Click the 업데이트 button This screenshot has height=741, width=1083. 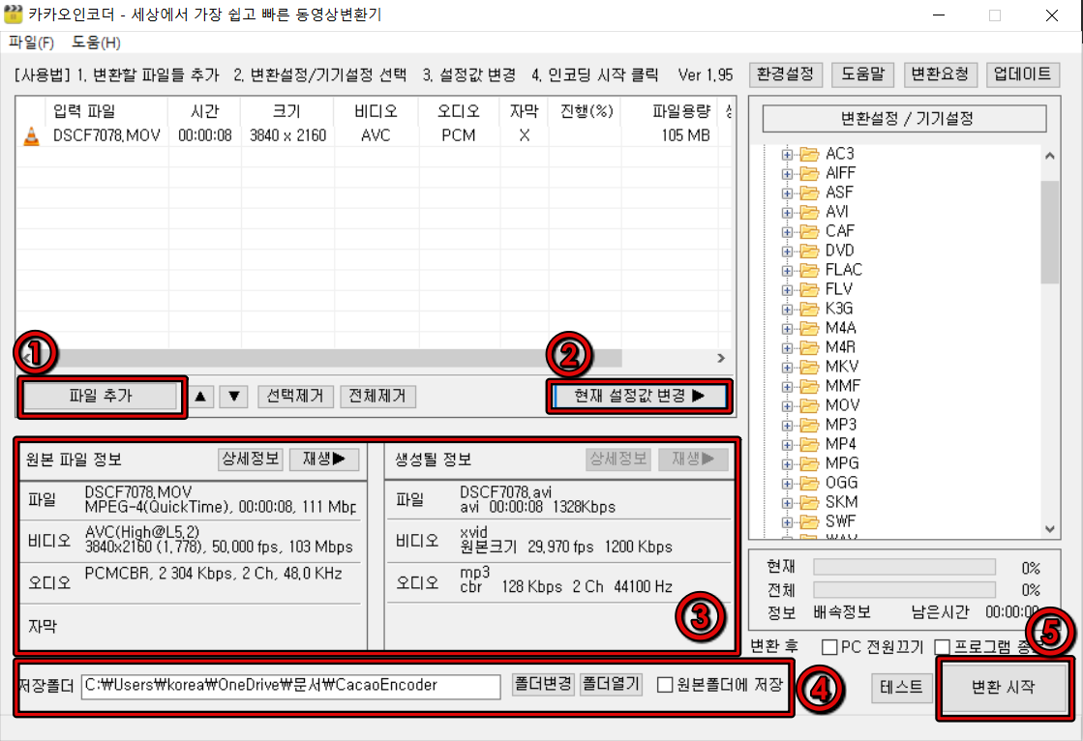[x=1022, y=74]
